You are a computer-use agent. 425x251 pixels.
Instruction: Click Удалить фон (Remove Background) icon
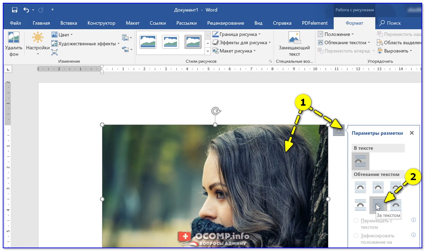(14, 38)
